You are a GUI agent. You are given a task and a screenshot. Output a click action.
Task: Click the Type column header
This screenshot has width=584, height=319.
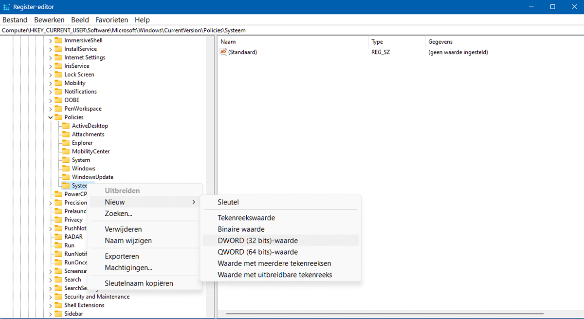coord(397,42)
